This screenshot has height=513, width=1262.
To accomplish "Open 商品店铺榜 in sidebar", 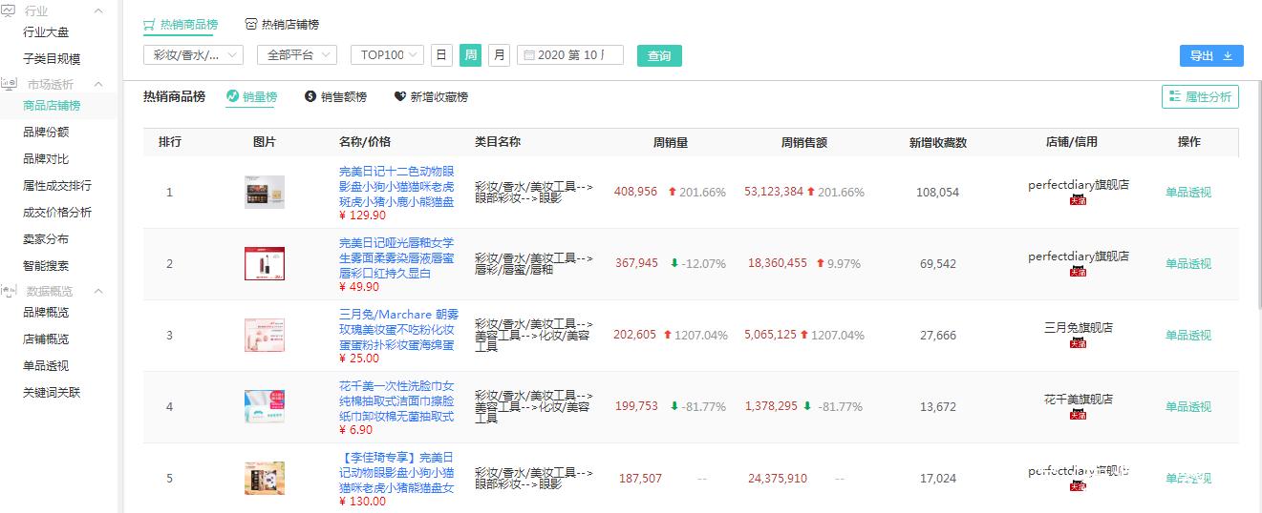I will 52,106.
